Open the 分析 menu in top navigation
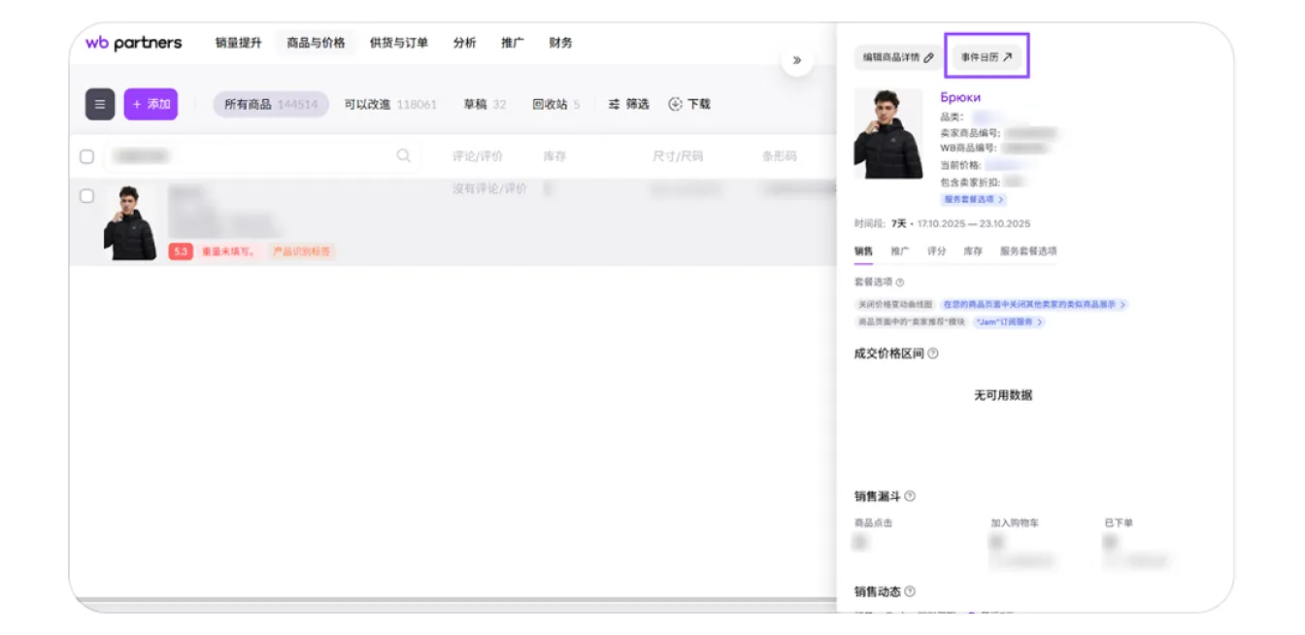The height and width of the screenshot is (635, 1305). 464,43
